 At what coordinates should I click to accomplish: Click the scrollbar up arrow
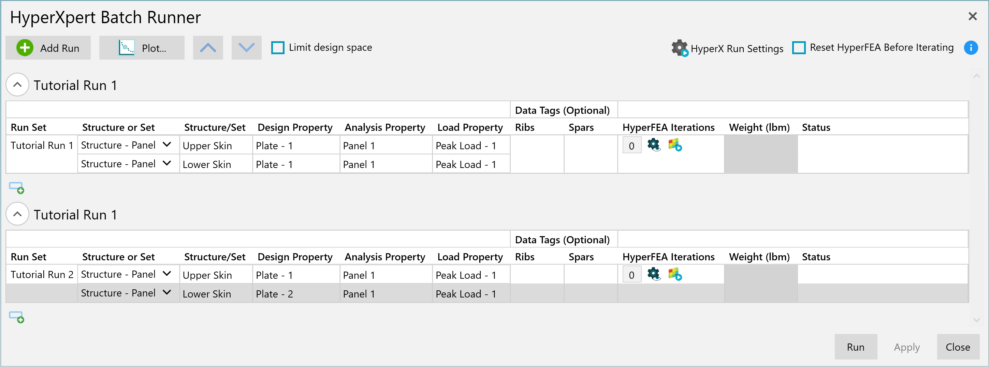click(977, 76)
